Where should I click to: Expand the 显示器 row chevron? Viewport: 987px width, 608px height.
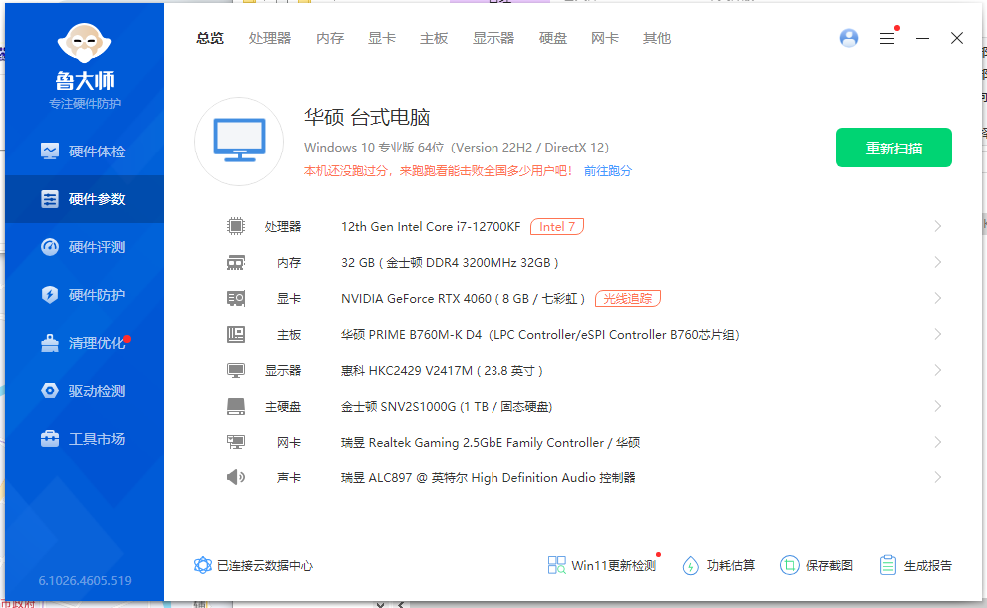pyautogui.click(x=938, y=370)
